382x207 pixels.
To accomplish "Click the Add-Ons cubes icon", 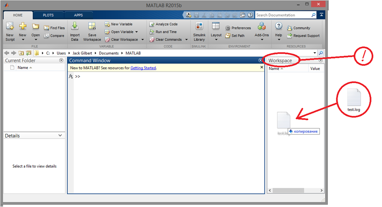I will (262, 26).
